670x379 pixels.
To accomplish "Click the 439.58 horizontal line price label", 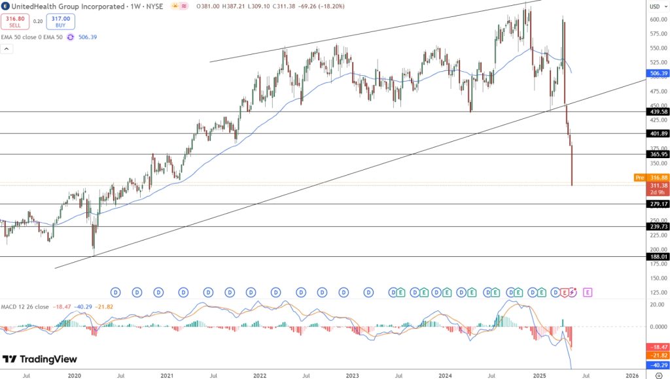I will [x=658, y=112].
